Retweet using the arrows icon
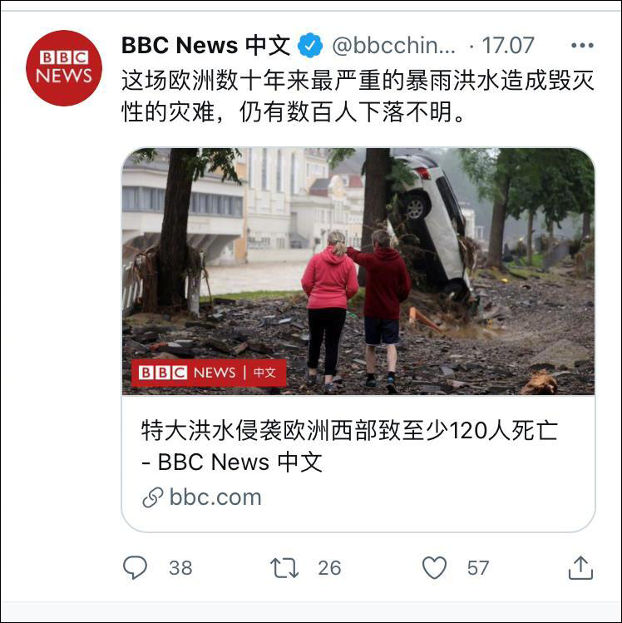 coord(284,567)
